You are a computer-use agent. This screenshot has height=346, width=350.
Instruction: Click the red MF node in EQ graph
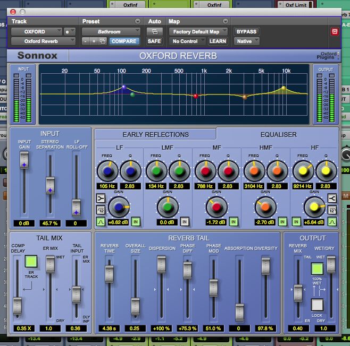[196, 96]
